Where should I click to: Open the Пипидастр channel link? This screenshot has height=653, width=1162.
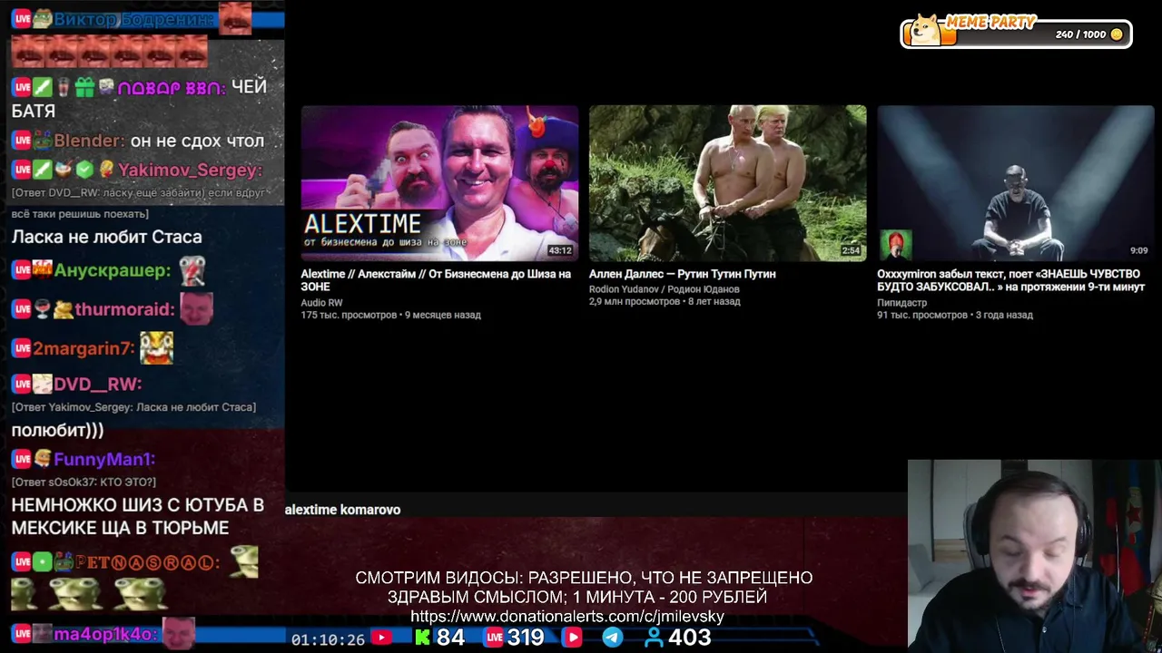point(901,303)
